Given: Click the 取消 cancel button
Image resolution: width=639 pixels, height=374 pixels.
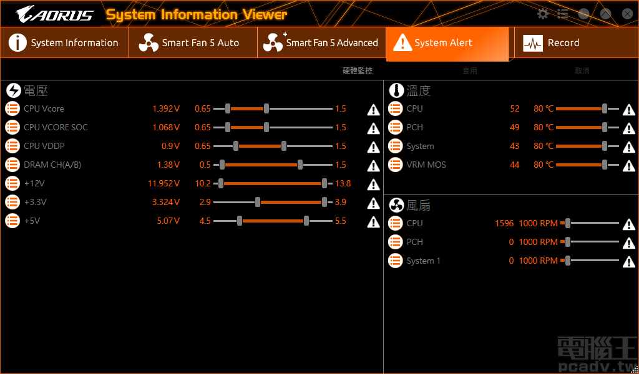Looking at the screenshot, I should click(582, 71).
